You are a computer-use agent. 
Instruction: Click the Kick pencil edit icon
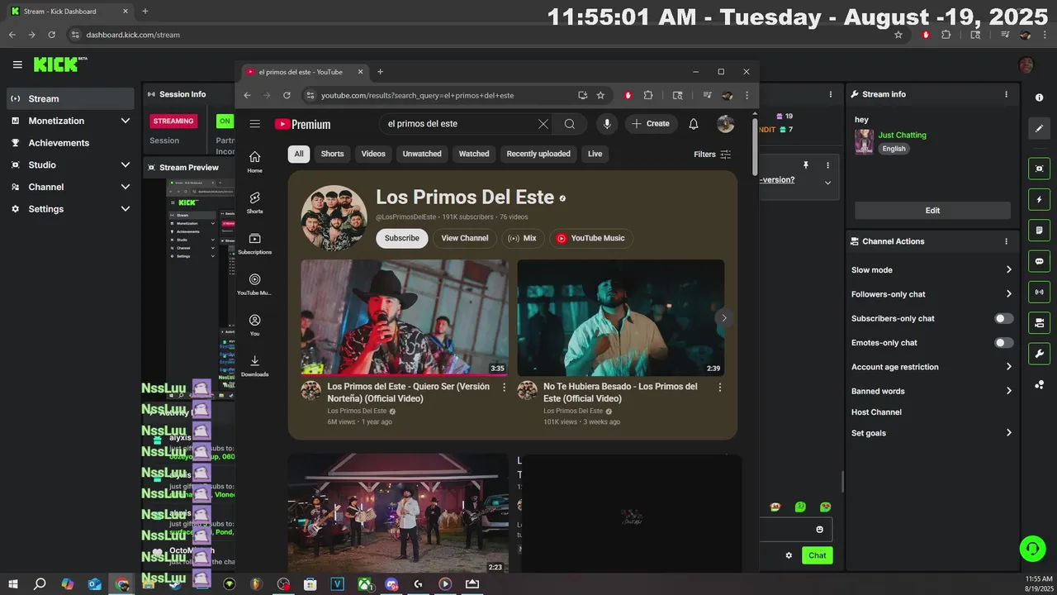(1039, 129)
